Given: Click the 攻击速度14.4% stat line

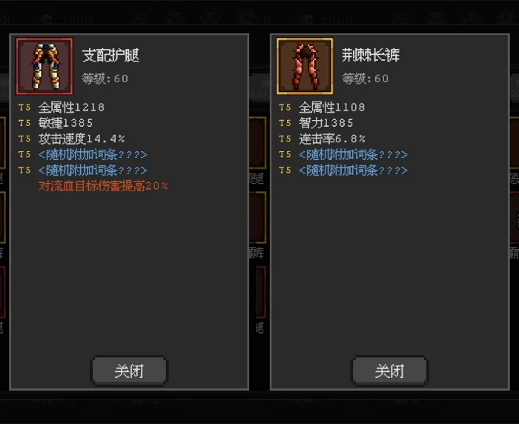Looking at the screenshot, I should pyautogui.click(x=82, y=139).
